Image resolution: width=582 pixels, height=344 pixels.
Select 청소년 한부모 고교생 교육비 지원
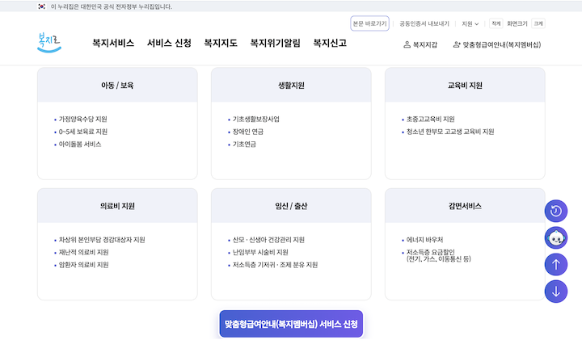(450, 132)
